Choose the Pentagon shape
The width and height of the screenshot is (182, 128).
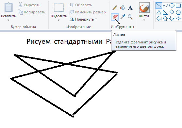tap(178, 12)
